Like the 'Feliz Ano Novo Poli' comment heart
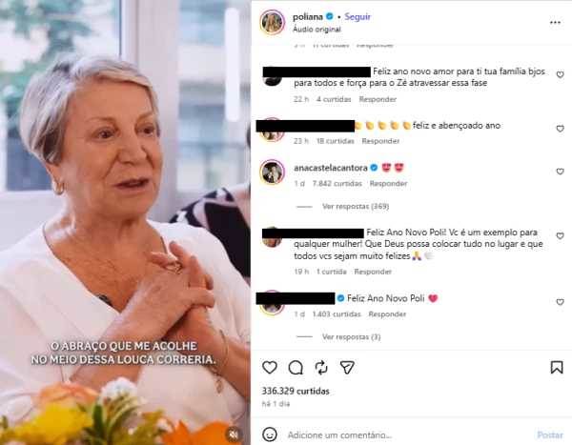572x445 pixels. [x=560, y=302]
